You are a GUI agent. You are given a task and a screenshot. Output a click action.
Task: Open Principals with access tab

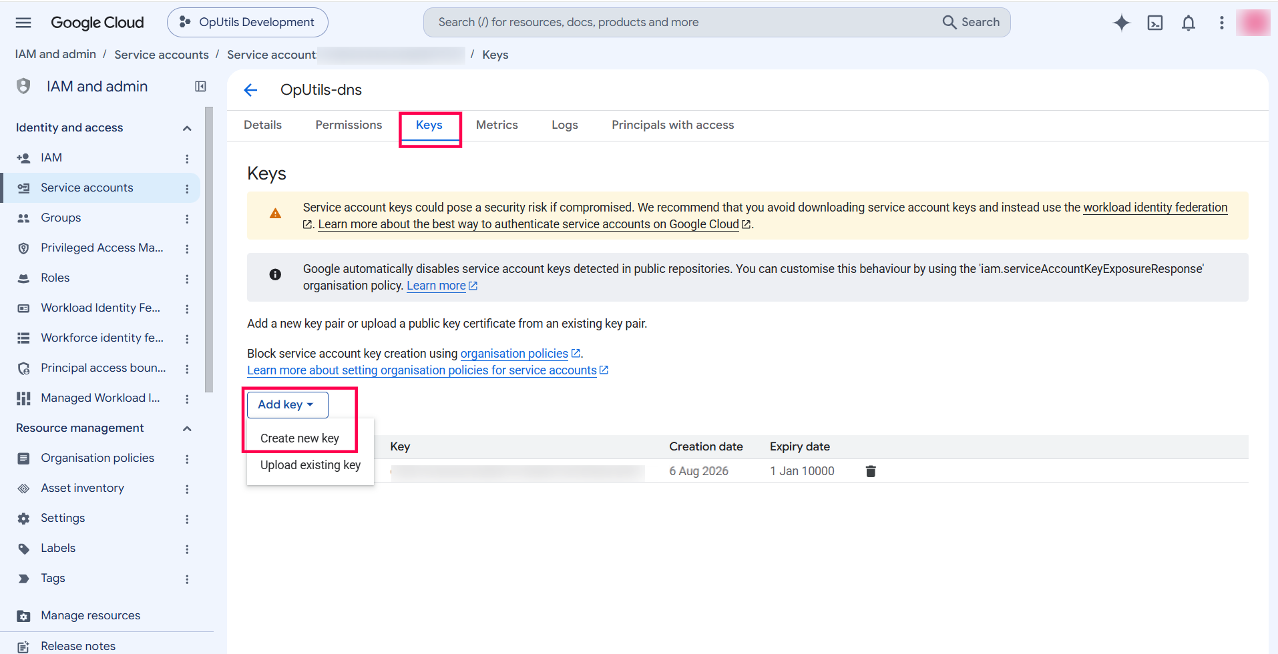point(672,125)
